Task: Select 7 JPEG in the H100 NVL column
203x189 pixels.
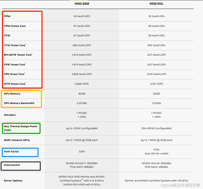Action: [157, 117]
